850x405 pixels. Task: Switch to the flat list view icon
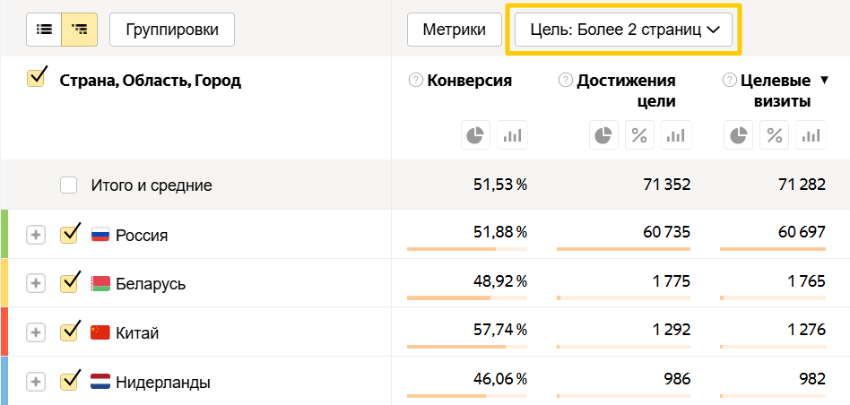(44, 30)
